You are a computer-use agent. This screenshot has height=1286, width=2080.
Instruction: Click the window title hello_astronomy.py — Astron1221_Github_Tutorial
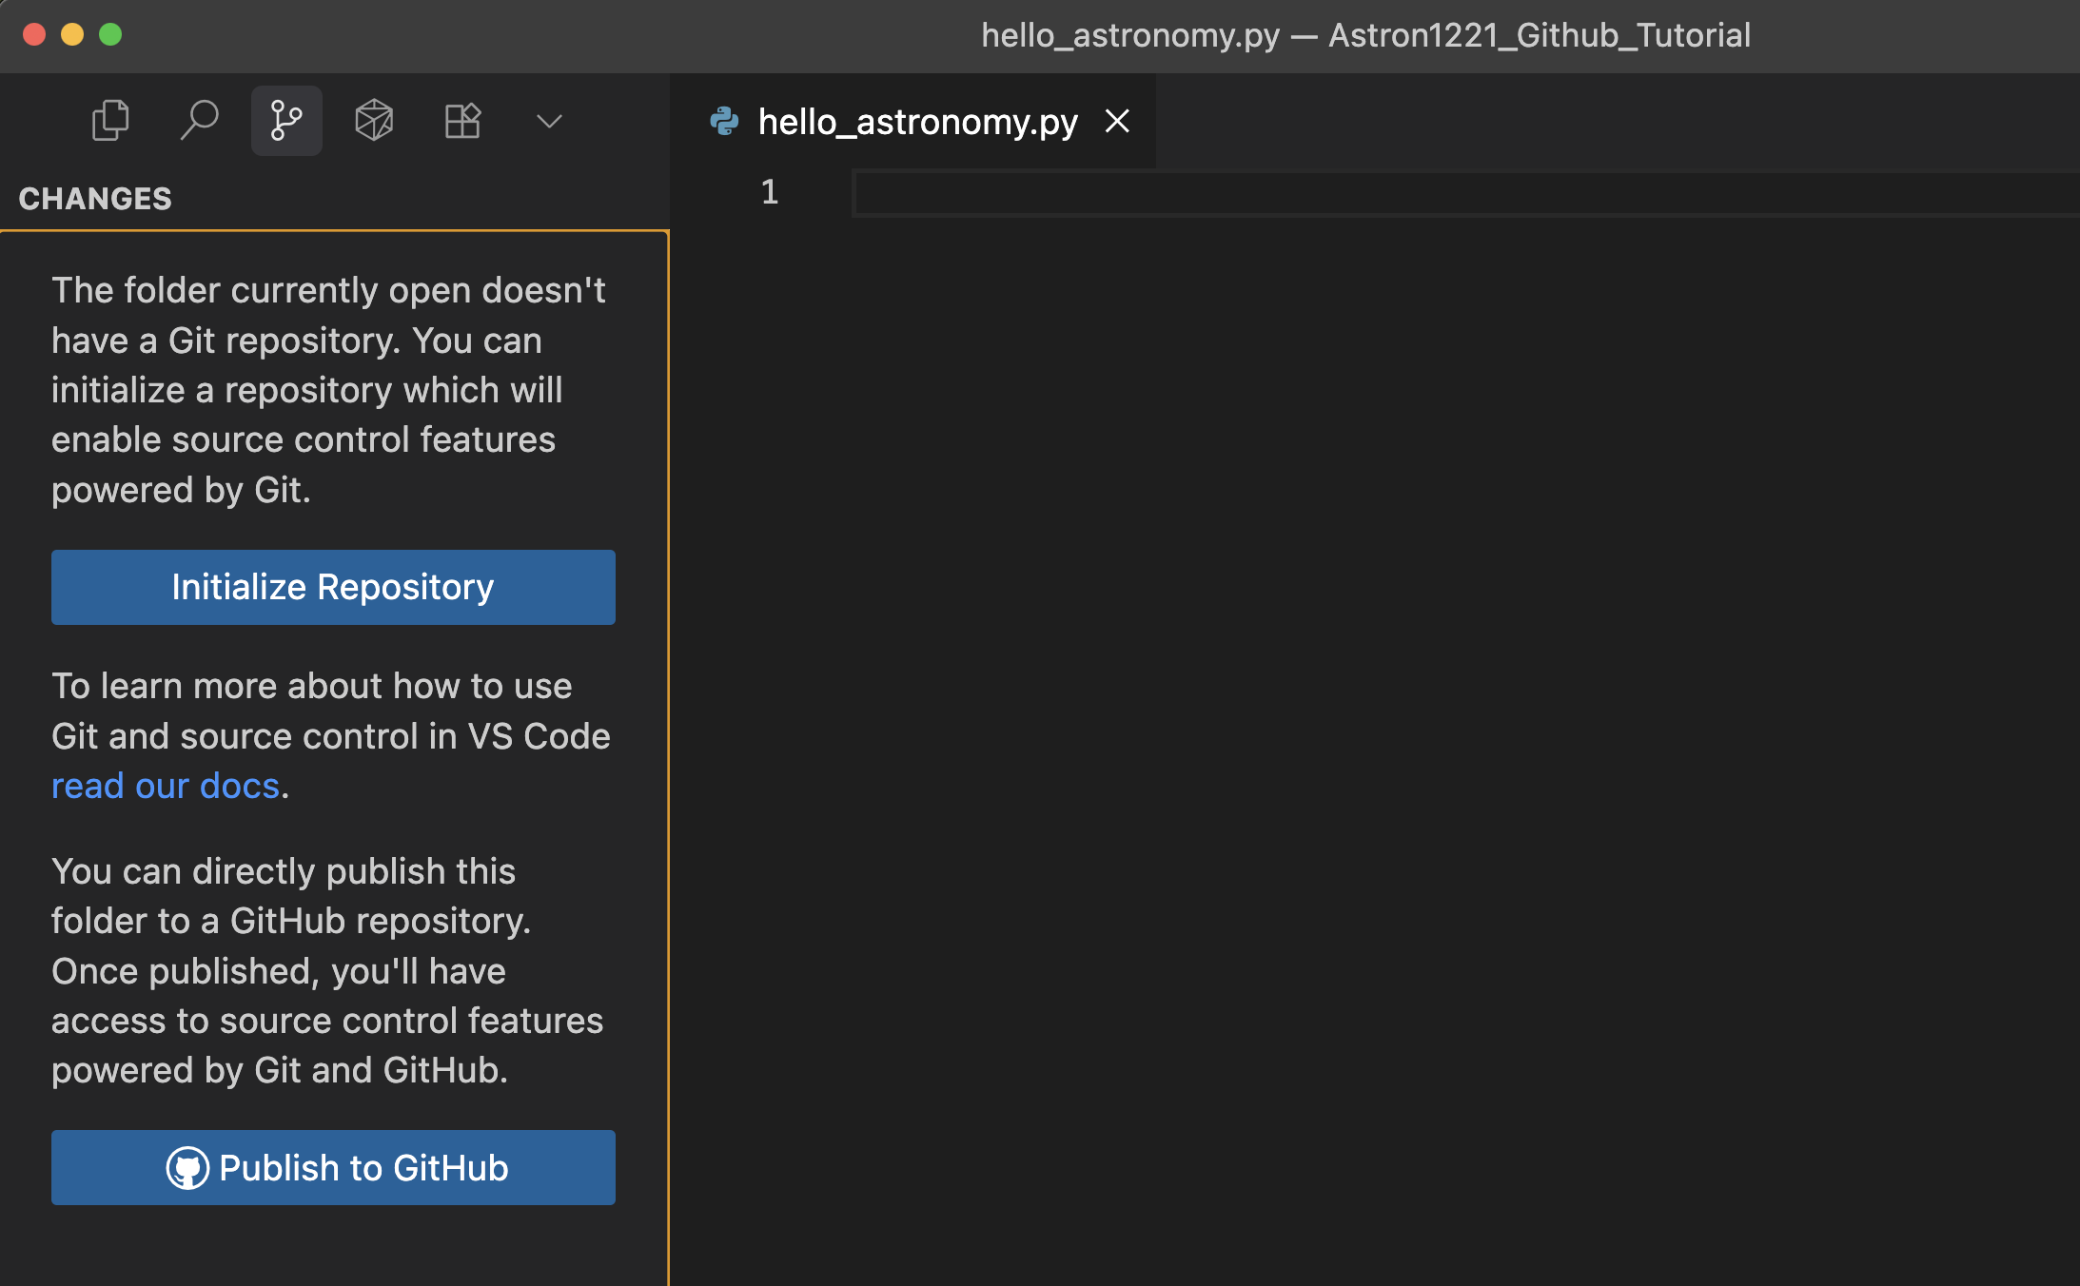click(x=1365, y=35)
